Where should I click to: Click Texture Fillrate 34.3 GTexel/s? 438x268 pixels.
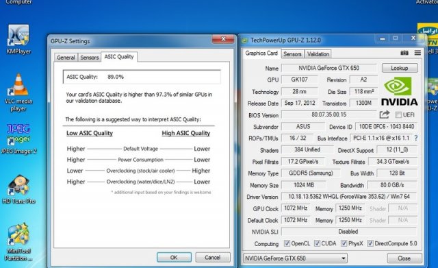click(x=393, y=161)
